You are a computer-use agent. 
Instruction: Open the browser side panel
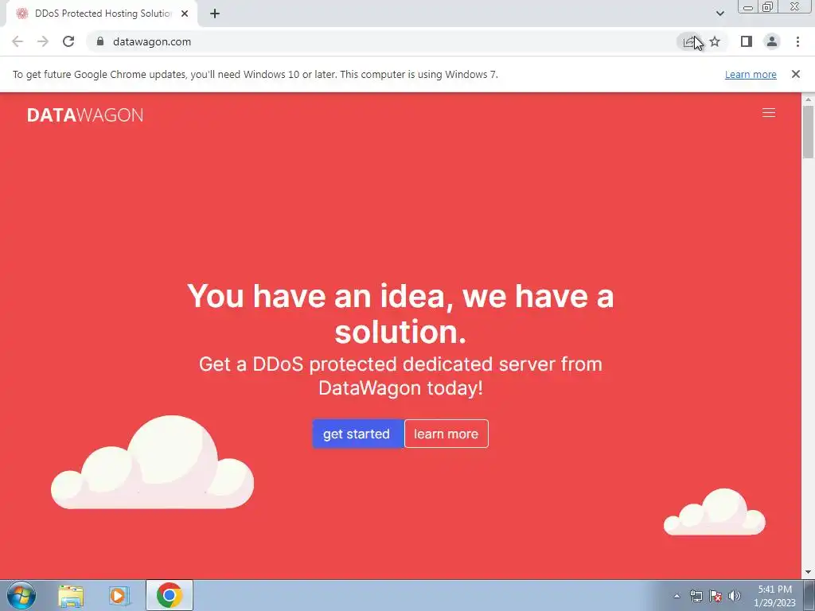coord(747,41)
